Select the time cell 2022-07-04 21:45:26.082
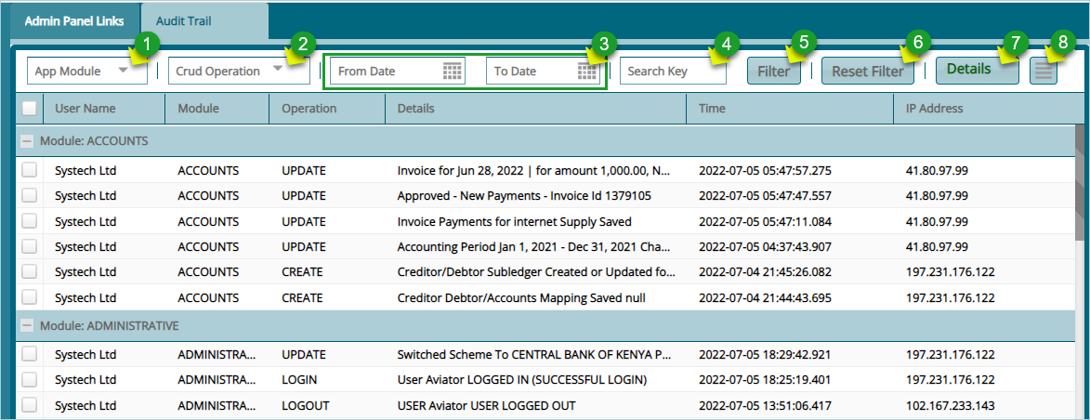 click(x=765, y=272)
